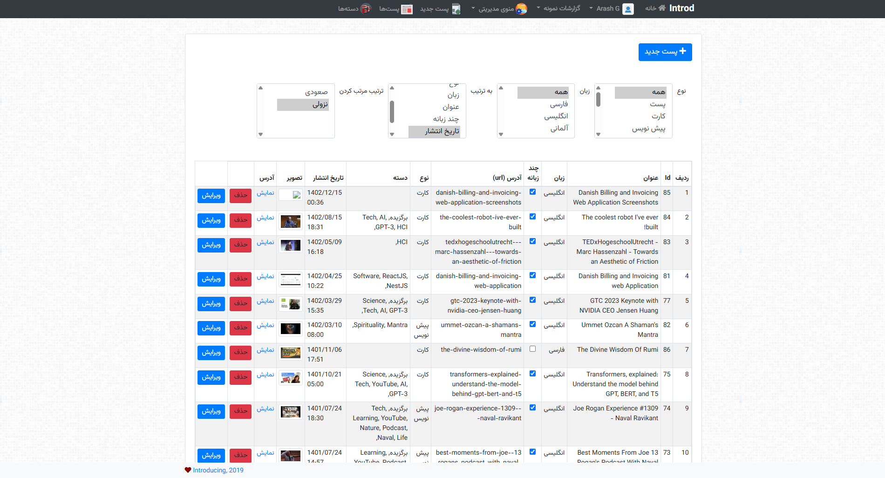This screenshot has height=478, width=885.
Task: Click thumbnail image of TEDxHogeschoolUtrecht post
Action: pos(291,245)
